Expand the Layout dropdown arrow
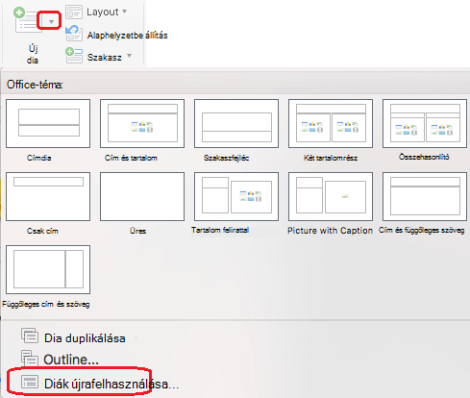The width and height of the screenshot is (470, 398). pyautogui.click(x=124, y=12)
